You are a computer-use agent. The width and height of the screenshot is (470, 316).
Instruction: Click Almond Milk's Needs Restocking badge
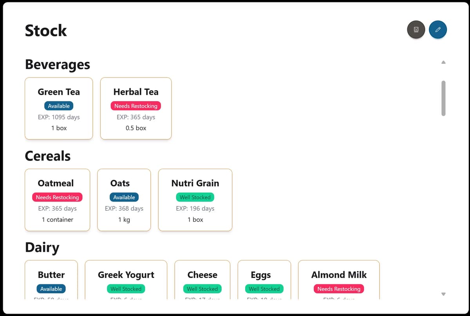(339, 289)
